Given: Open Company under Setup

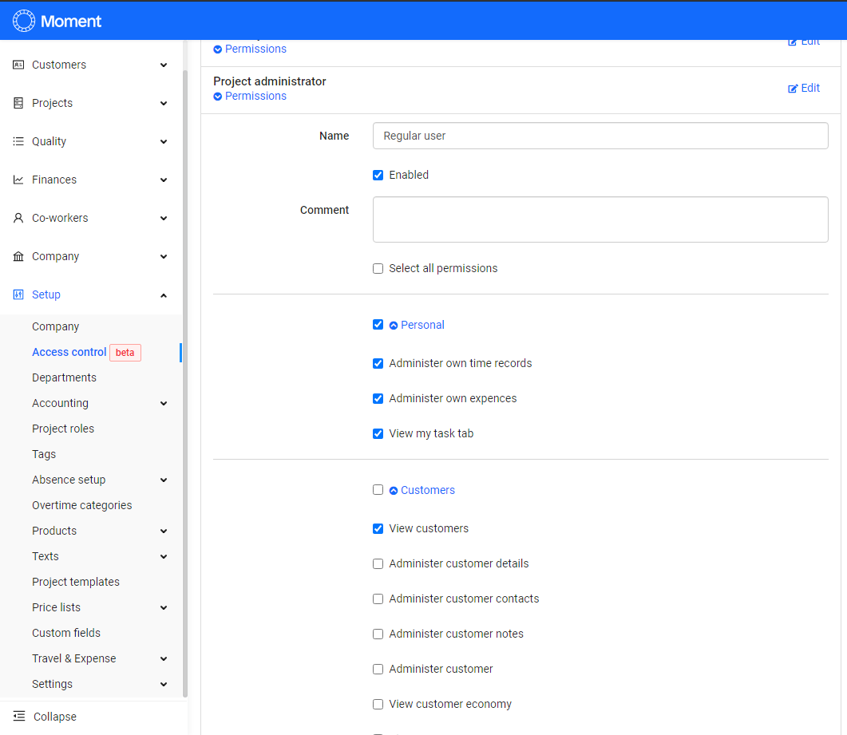Looking at the screenshot, I should point(56,326).
